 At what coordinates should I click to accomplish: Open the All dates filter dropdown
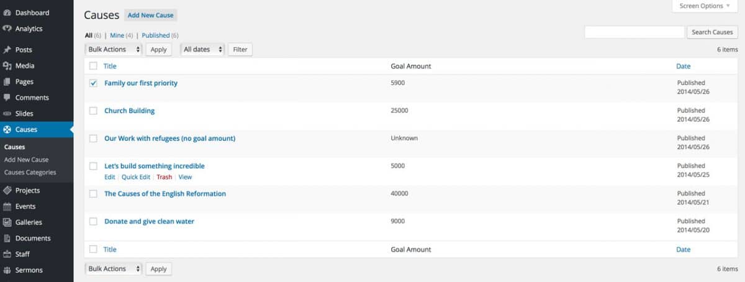point(202,49)
